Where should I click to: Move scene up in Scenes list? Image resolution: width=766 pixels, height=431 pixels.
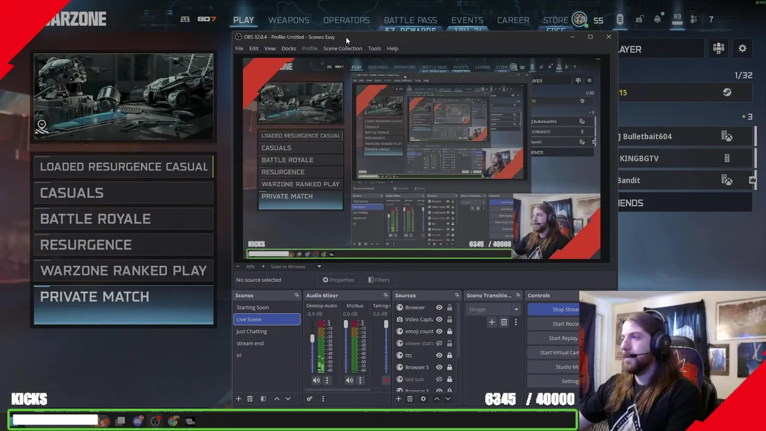tap(276, 399)
